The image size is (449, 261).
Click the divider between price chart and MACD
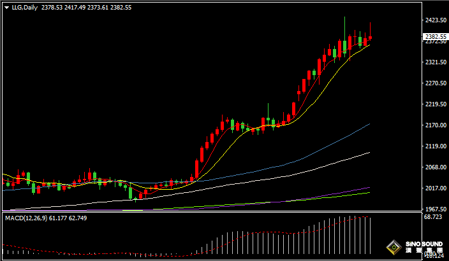pos(210,212)
